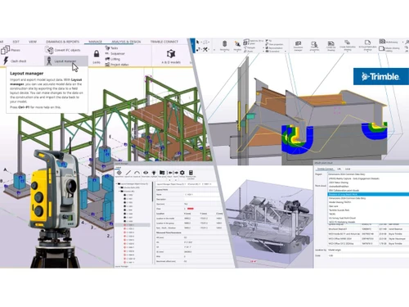
Task: Click the Name field in Layout Point
Action: click(x=203, y=195)
